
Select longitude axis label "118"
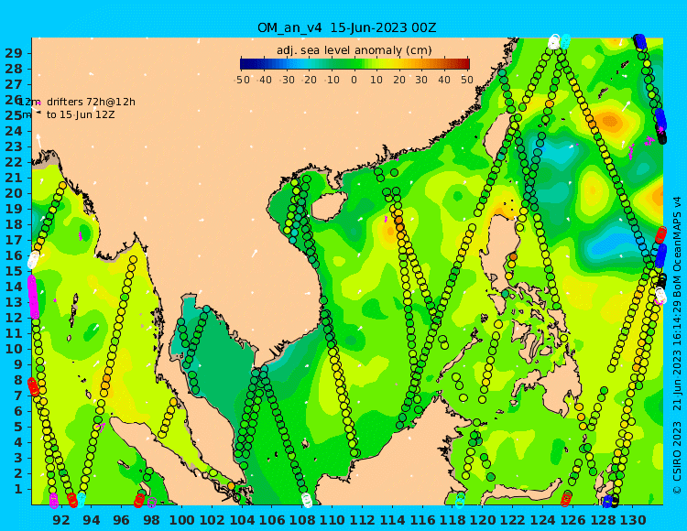(x=453, y=520)
